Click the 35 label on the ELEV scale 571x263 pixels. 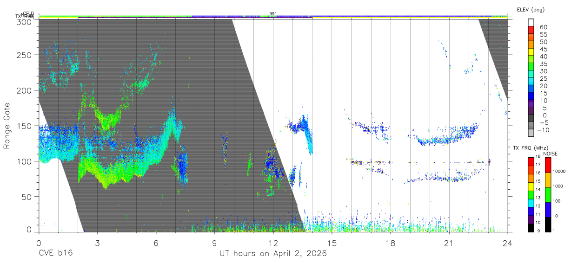point(543,64)
